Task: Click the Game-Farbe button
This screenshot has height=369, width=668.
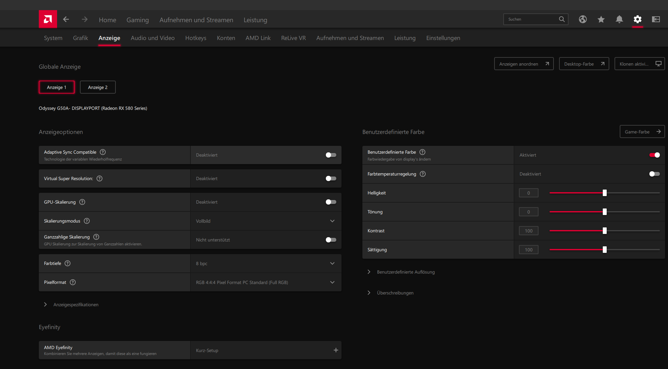Action: click(642, 132)
